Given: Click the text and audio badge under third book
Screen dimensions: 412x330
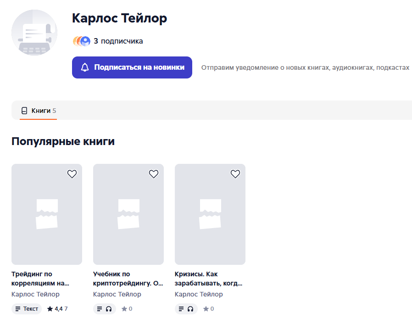Looking at the screenshot, I should coord(186,309).
